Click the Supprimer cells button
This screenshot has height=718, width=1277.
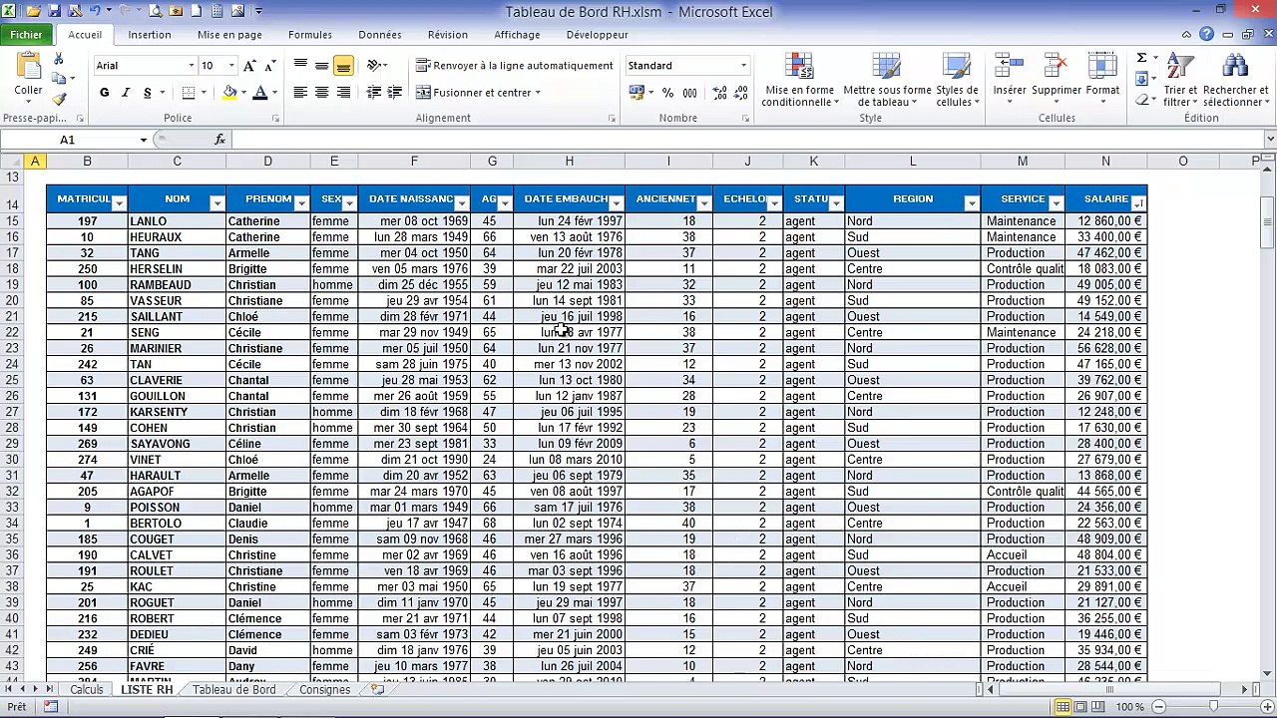click(x=1057, y=78)
